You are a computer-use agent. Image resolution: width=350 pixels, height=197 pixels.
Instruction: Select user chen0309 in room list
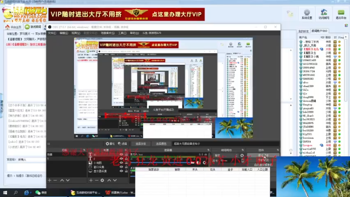click(308, 86)
